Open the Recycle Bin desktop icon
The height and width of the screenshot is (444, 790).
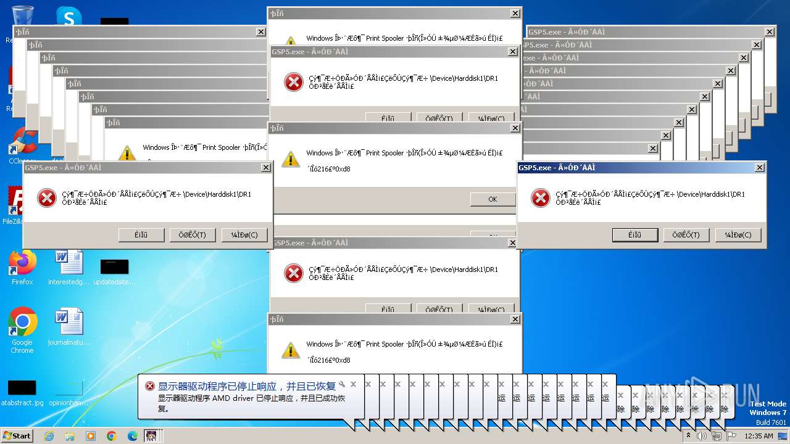coord(22,15)
